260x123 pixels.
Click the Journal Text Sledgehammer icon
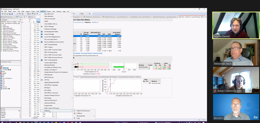tap(42, 37)
